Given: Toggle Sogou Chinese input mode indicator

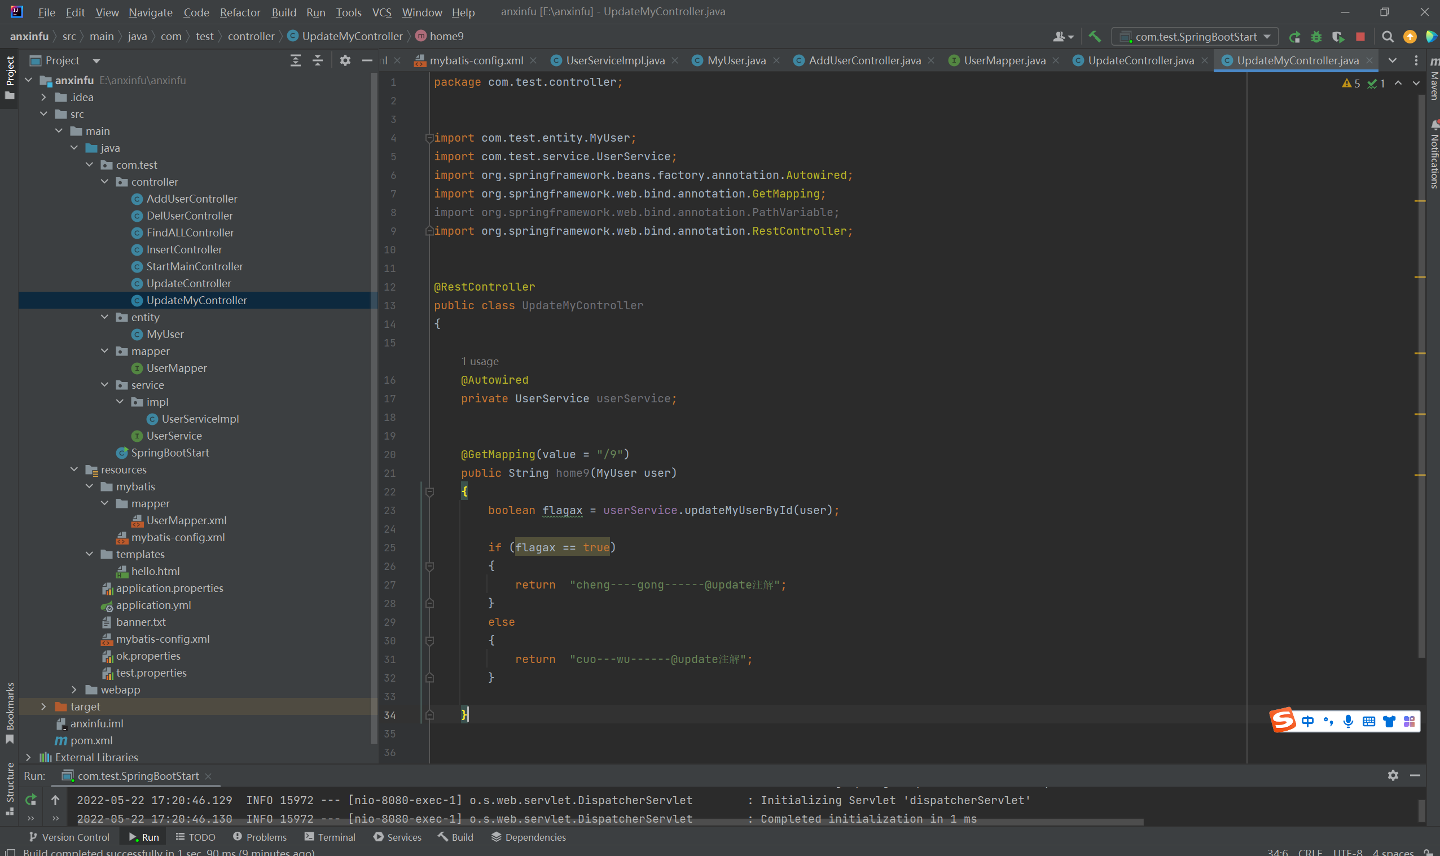Looking at the screenshot, I should 1307,721.
